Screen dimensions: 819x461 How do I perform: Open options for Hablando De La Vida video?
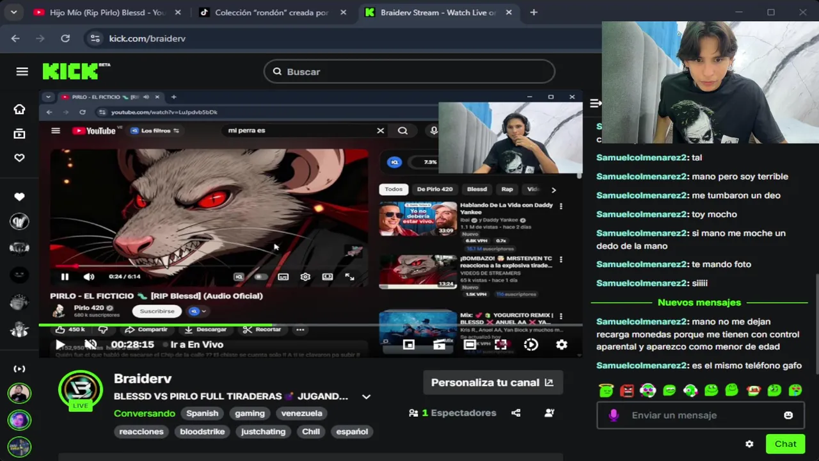point(561,206)
